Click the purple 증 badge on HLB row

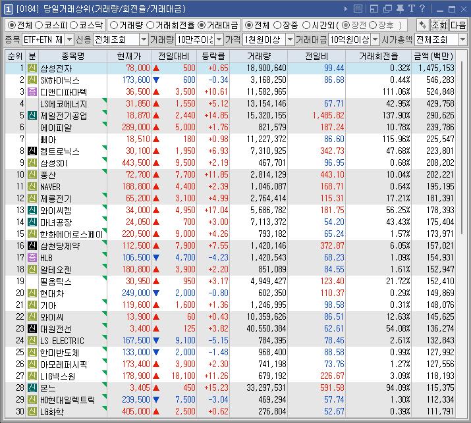32,257
